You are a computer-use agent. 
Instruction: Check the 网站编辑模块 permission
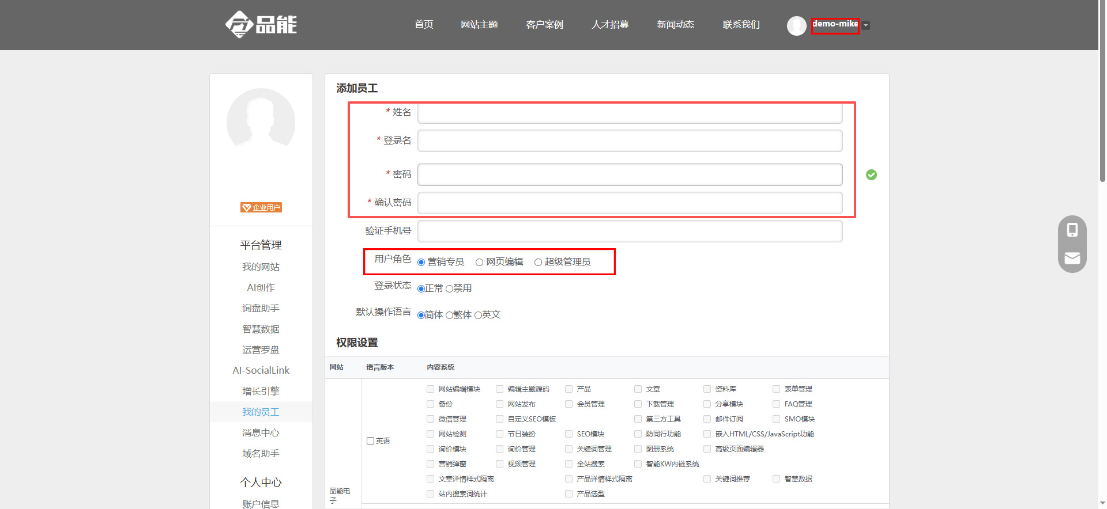430,389
